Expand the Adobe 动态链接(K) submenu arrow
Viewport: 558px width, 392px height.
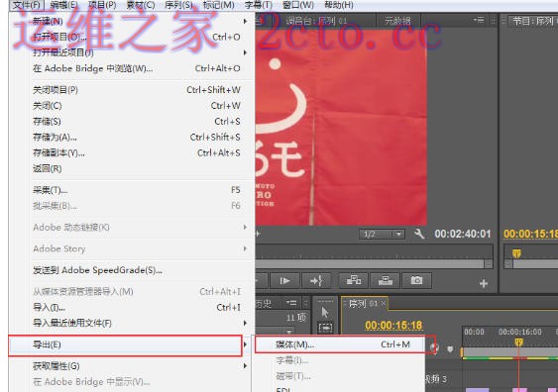245,227
